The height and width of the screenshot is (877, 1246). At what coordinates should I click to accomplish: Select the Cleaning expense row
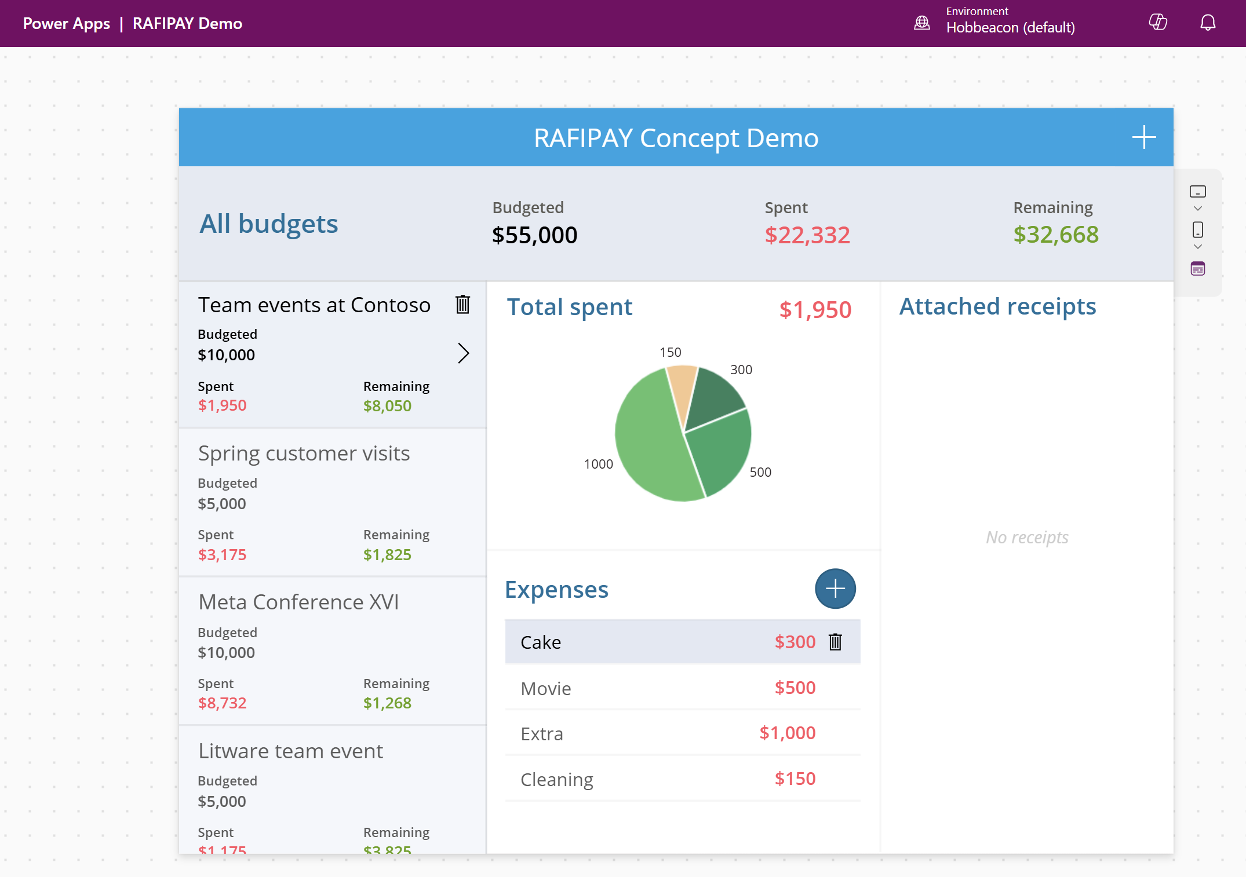(x=683, y=779)
